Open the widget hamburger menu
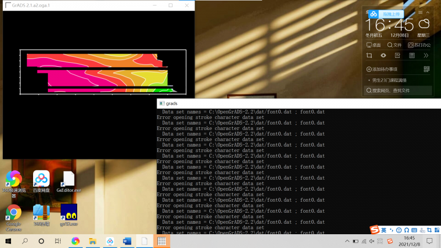 pyautogui.click(x=420, y=12)
